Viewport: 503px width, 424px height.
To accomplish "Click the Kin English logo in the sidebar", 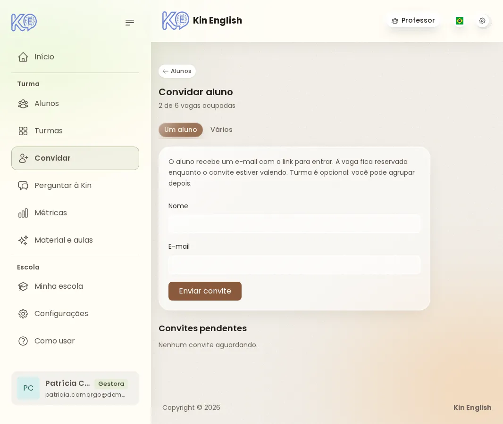I will [x=24, y=23].
